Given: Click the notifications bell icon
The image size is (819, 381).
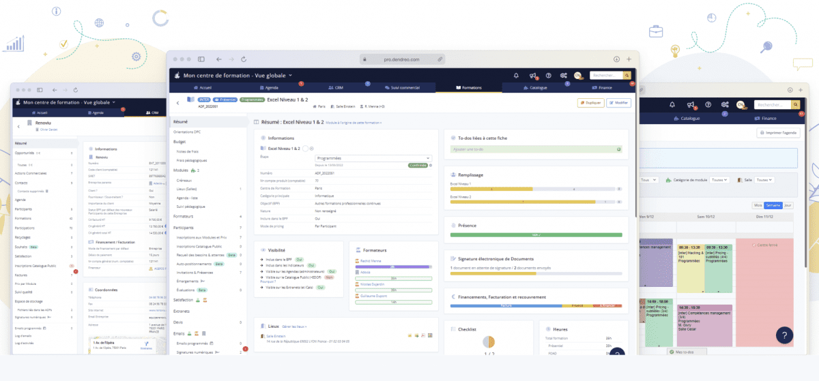Looking at the screenshot, I should [x=516, y=76].
